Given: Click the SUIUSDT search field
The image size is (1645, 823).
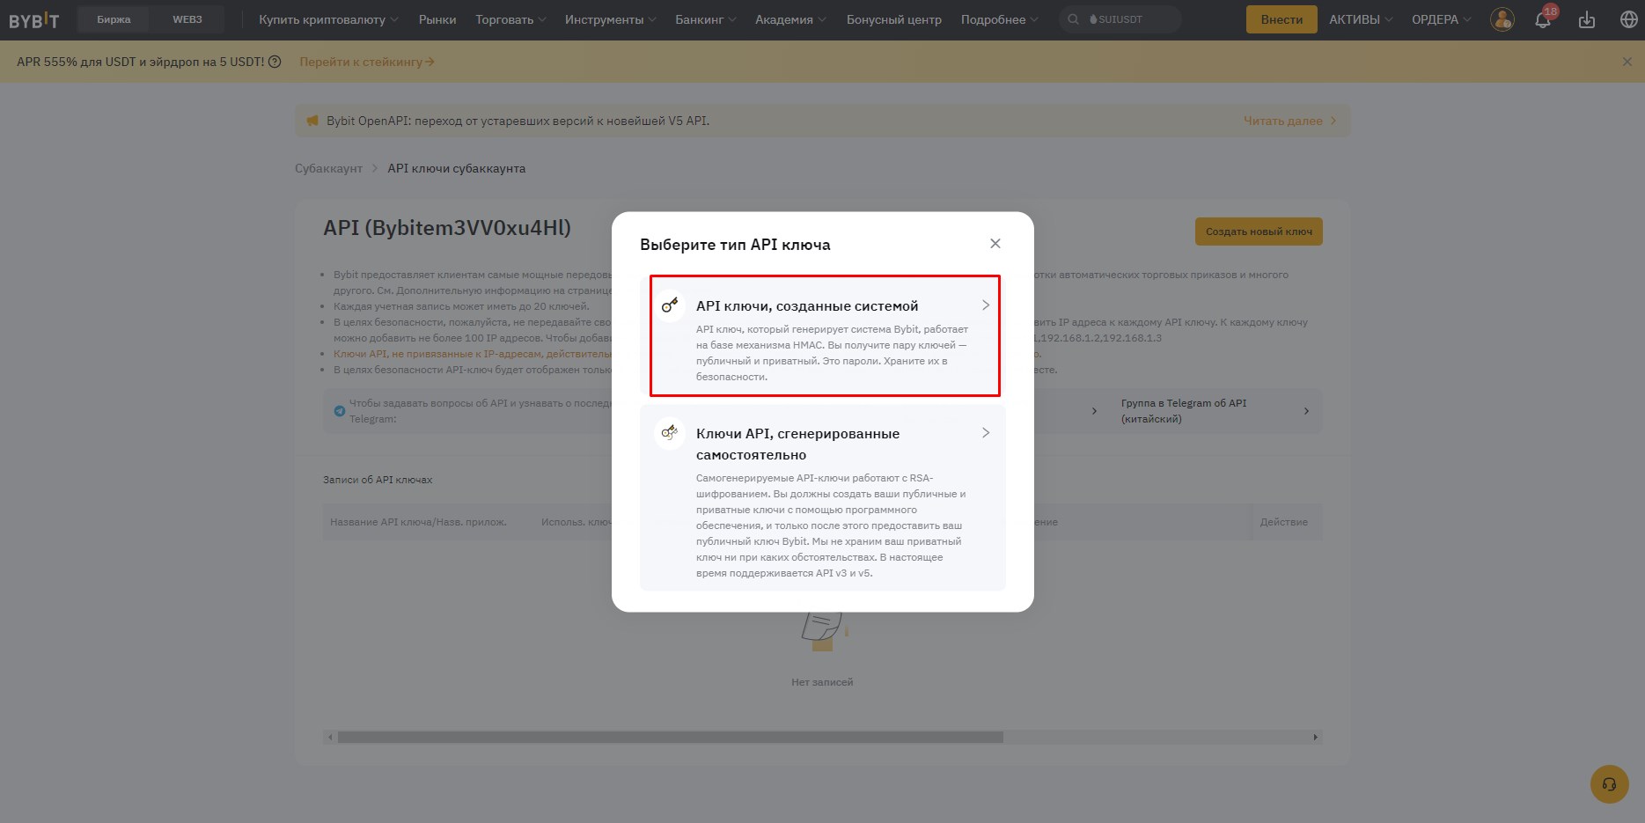Looking at the screenshot, I should pos(1120,19).
